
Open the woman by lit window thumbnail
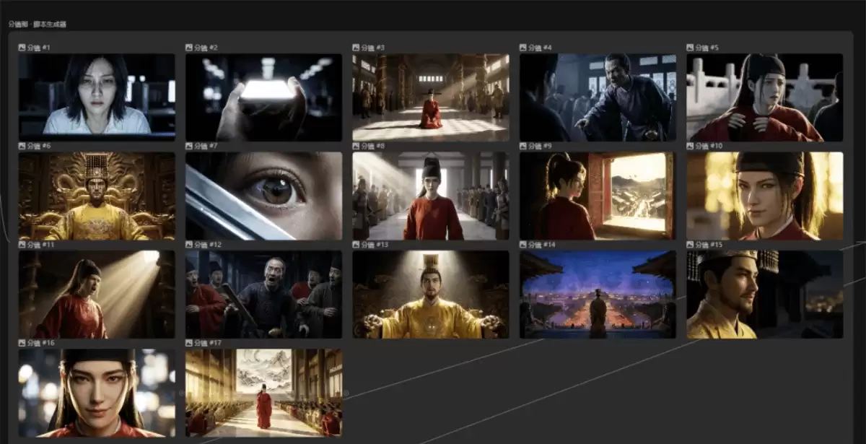click(x=598, y=196)
